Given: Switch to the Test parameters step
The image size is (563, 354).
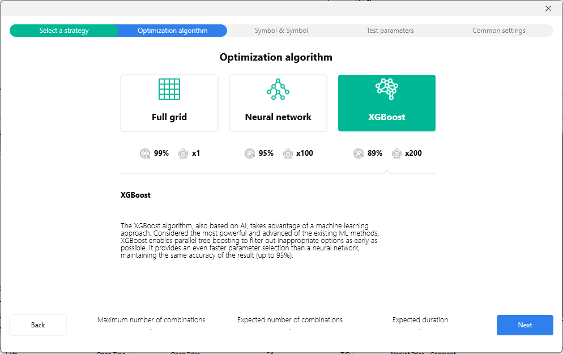Looking at the screenshot, I should pos(390,31).
